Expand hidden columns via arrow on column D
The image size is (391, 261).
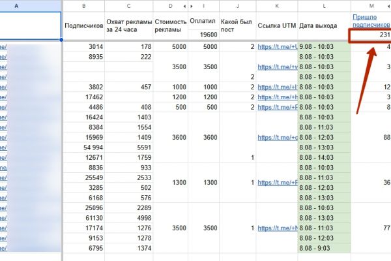point(184,7)
